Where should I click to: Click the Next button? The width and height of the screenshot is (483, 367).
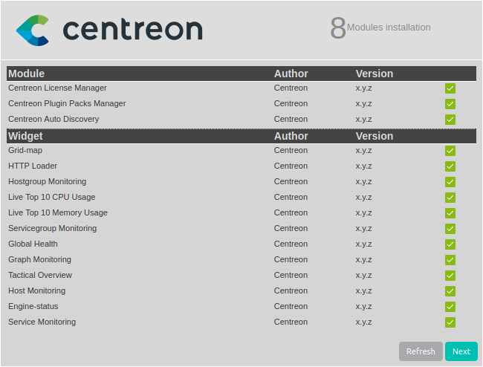click(x=461, y=351)
